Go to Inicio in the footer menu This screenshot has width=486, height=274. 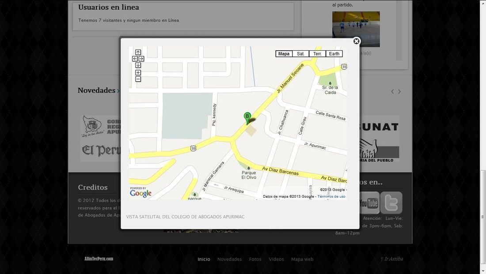point(204,259)
